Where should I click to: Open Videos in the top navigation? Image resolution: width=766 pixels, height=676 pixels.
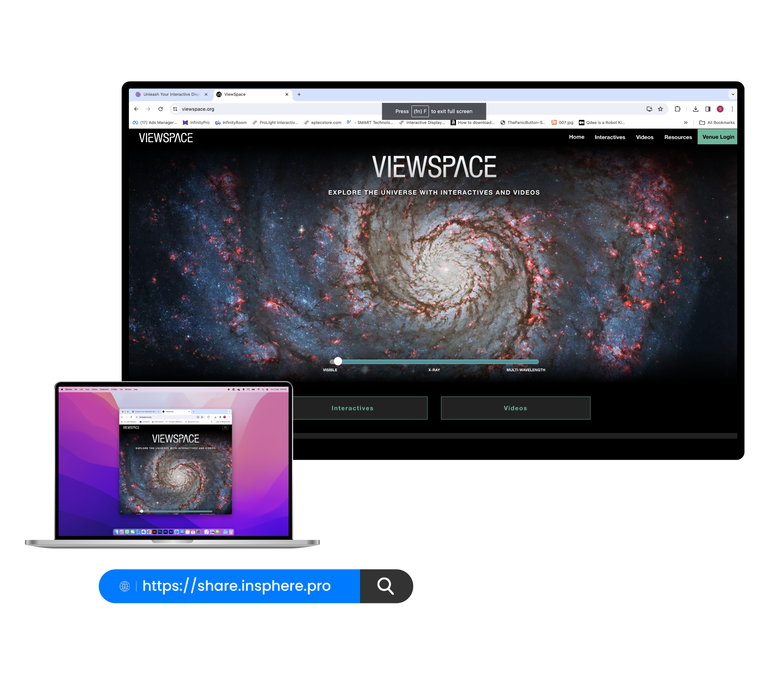point(644,137)
